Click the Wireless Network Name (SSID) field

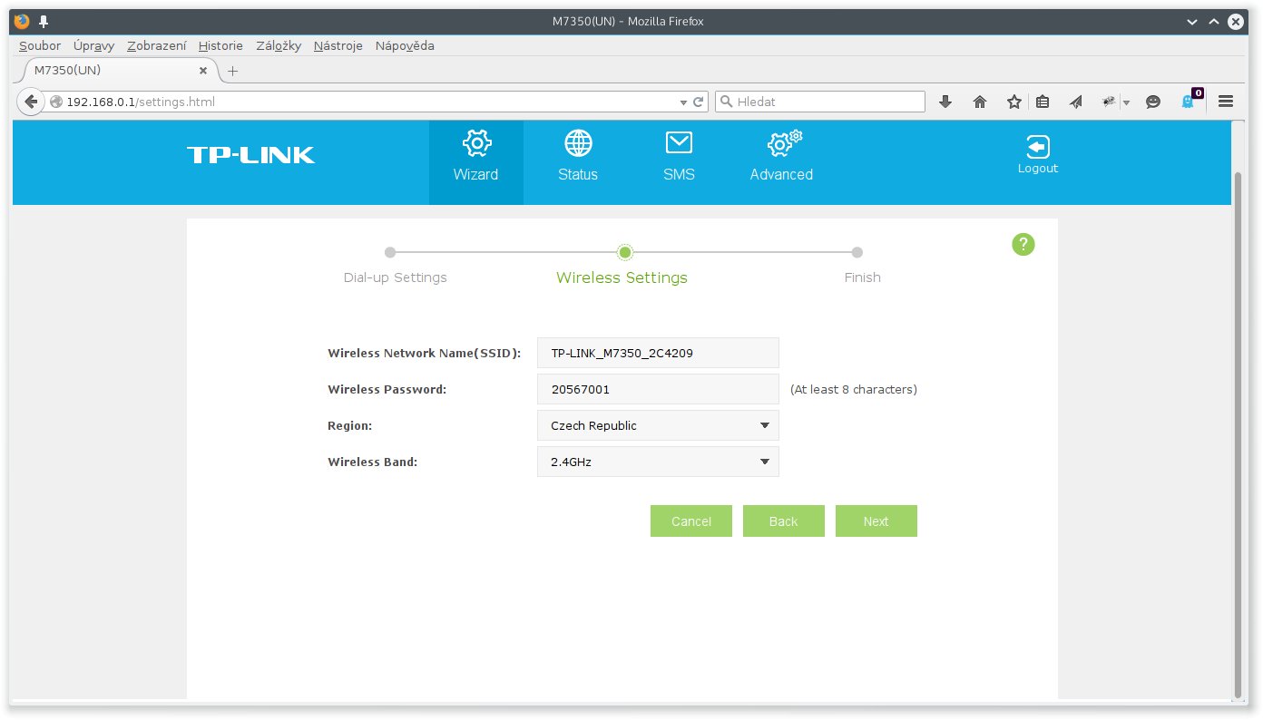658,353
